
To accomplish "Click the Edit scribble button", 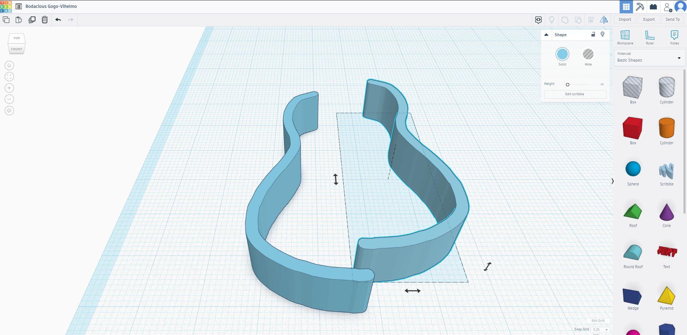I will click(575, 94).
